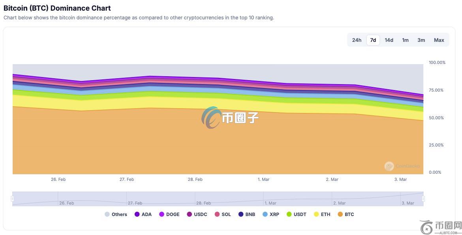Switch to the 7d time range
The height and width of the screenshot is (235, 462).
tap(373, 40)
